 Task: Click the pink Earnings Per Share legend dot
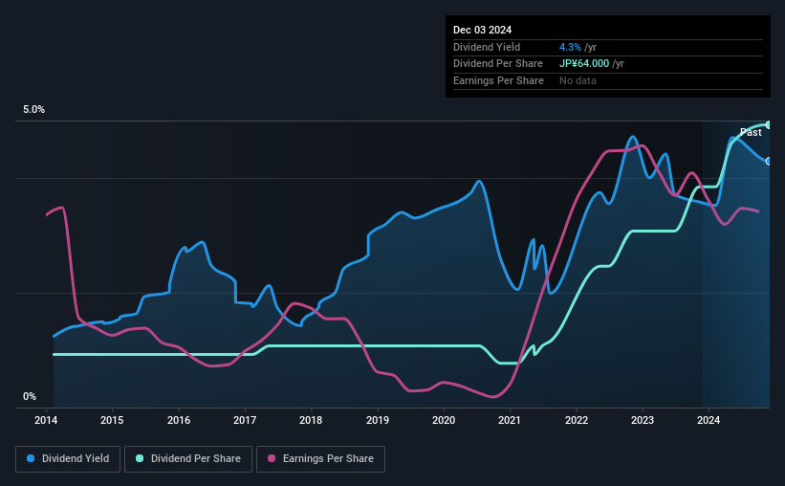[x=272, y=458]
